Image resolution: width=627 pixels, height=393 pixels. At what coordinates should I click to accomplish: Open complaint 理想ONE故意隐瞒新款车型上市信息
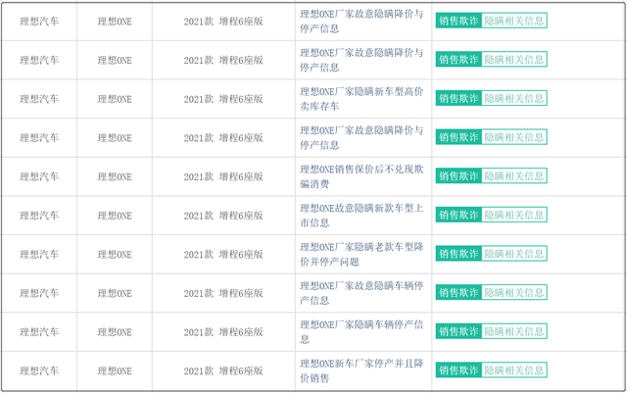(362, 216)
